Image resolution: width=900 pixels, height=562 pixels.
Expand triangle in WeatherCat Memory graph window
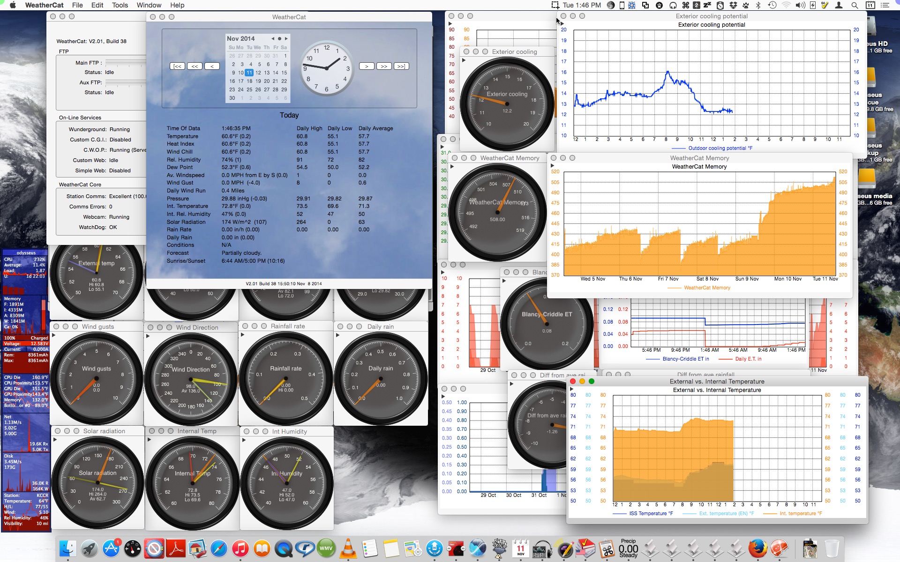553,166
